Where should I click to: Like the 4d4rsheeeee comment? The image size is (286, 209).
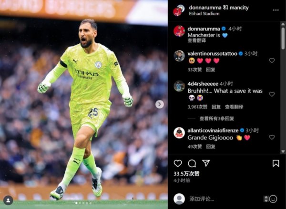coord(272,94)
